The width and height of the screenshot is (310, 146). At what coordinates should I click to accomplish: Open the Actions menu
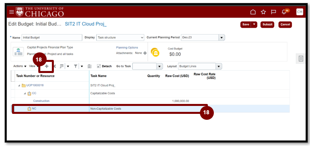pyautogui.click(x=20, y=66)
